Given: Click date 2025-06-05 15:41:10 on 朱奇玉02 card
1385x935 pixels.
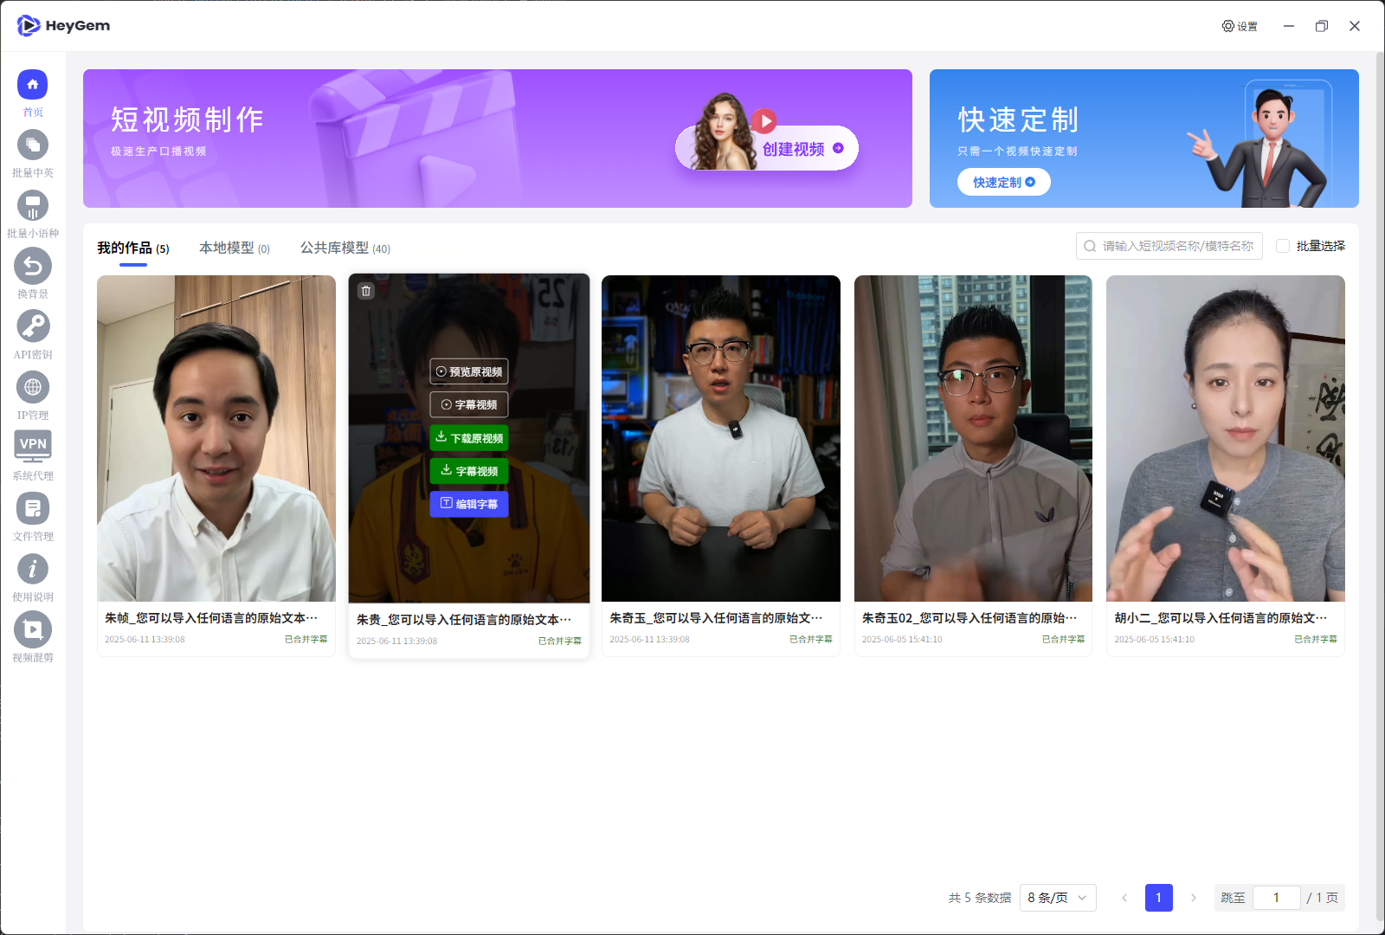Looking at the screenshot, I should 902,639.
